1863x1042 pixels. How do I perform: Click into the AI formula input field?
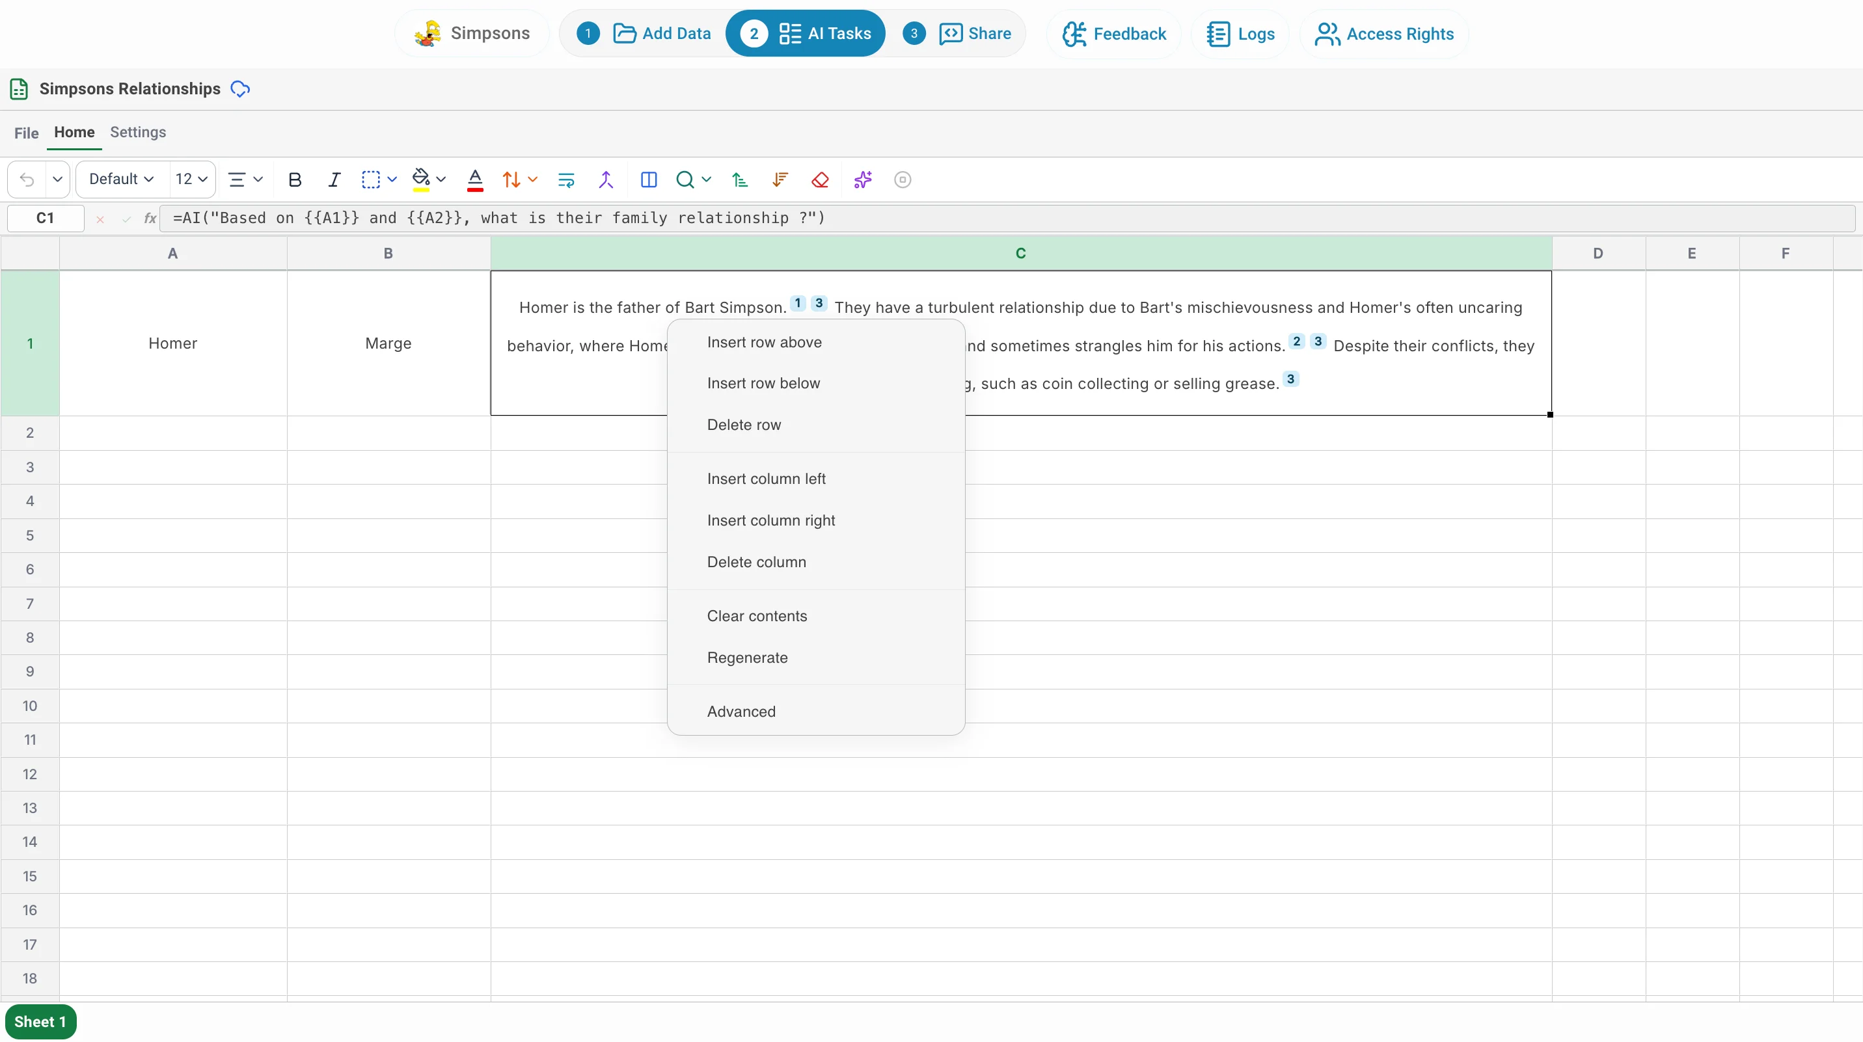point(1007,218)
